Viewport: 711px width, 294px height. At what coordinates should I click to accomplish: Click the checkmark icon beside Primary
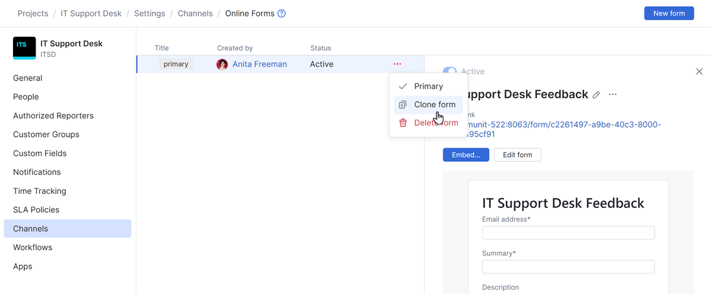click(403, 87)
